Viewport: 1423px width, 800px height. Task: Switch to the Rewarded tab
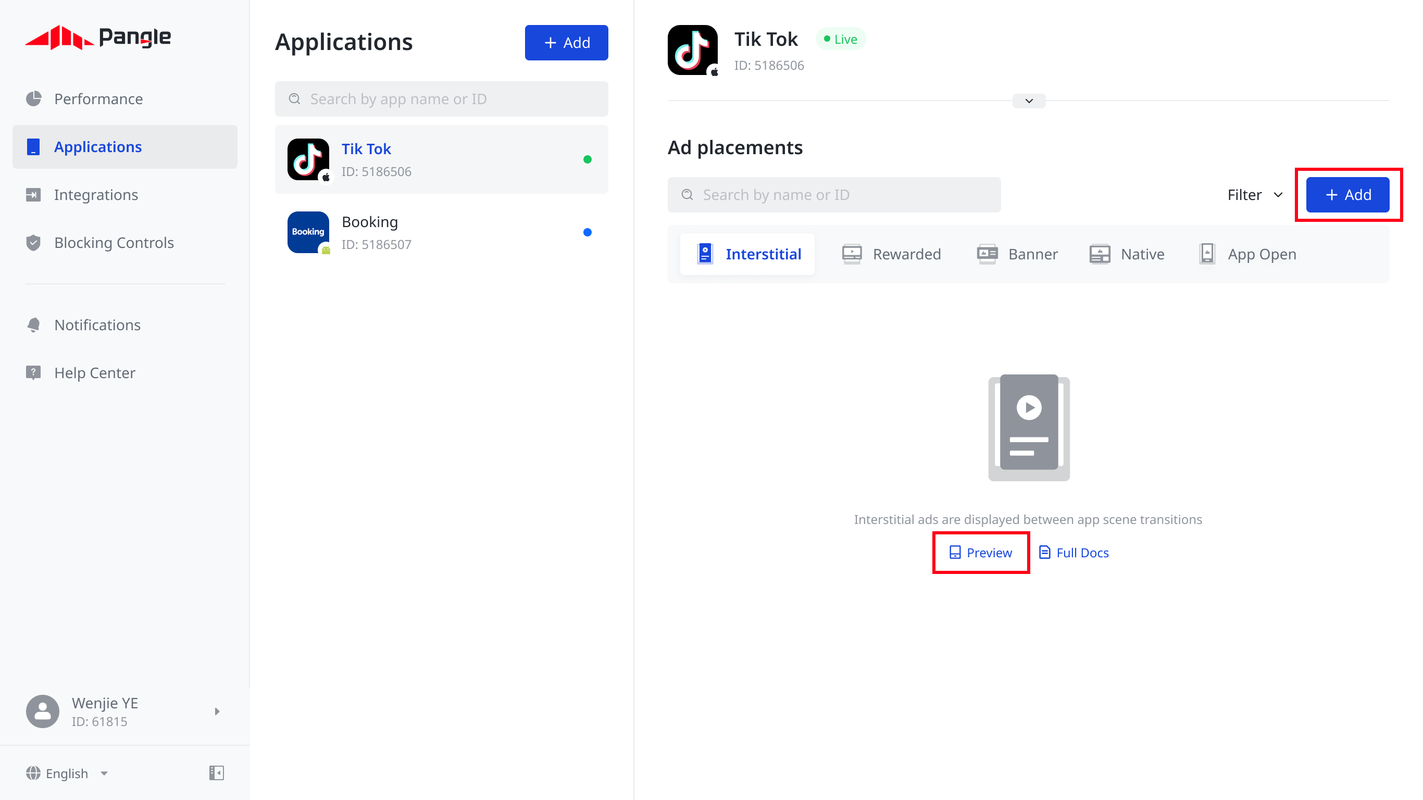[x=891, y=254]
